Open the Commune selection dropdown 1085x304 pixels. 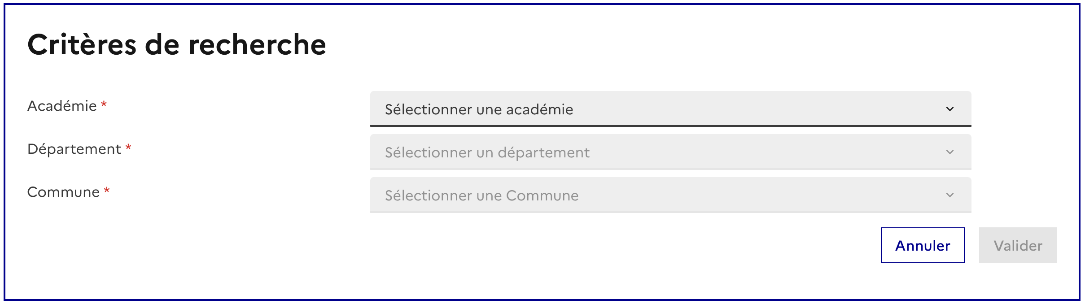click(670, 195)
